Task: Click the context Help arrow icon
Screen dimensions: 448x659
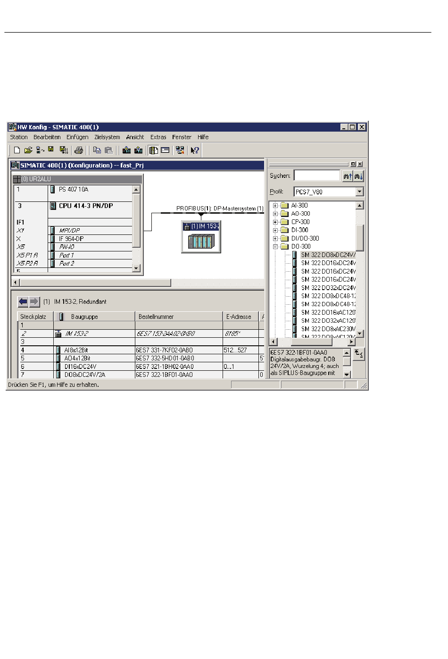Action: (x=195, y=150)
